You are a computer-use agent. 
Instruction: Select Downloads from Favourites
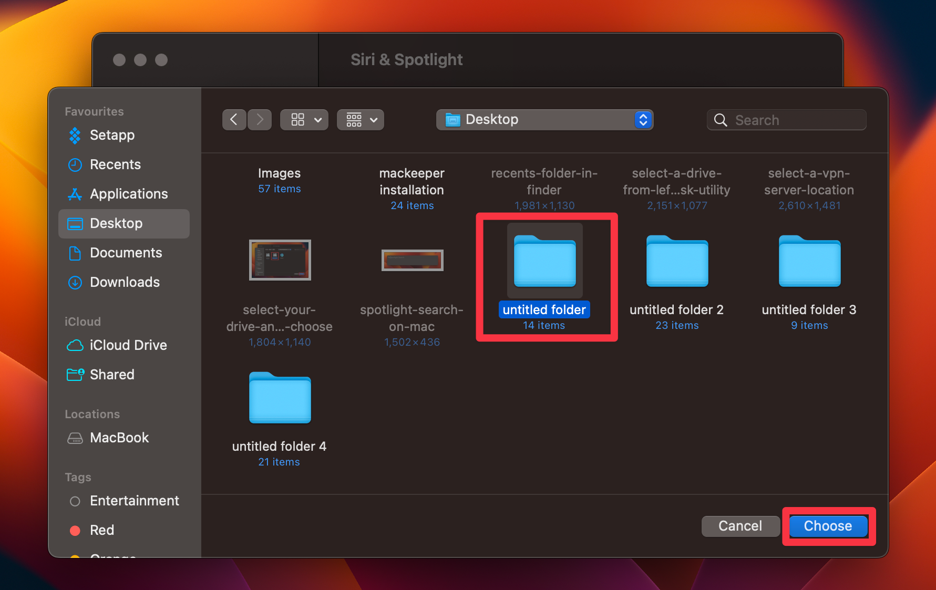click(125, 282)
